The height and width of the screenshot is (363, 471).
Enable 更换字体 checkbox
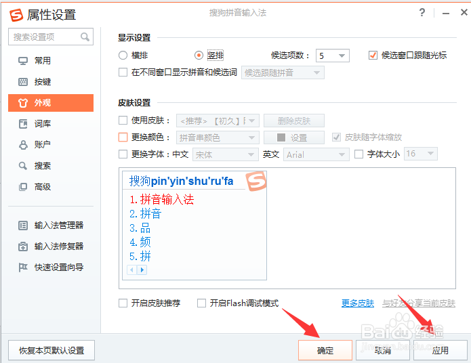123,154
